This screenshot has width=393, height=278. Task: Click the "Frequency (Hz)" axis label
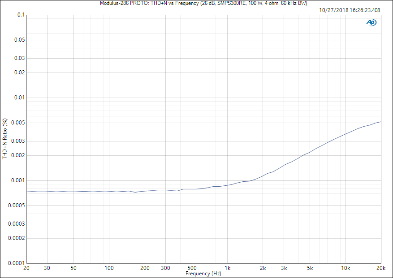(203, 274)
